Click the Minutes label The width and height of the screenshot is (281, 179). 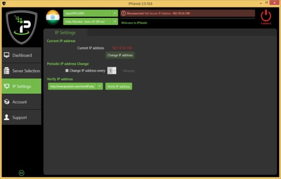pyautogui.click(x=129, y=71)
